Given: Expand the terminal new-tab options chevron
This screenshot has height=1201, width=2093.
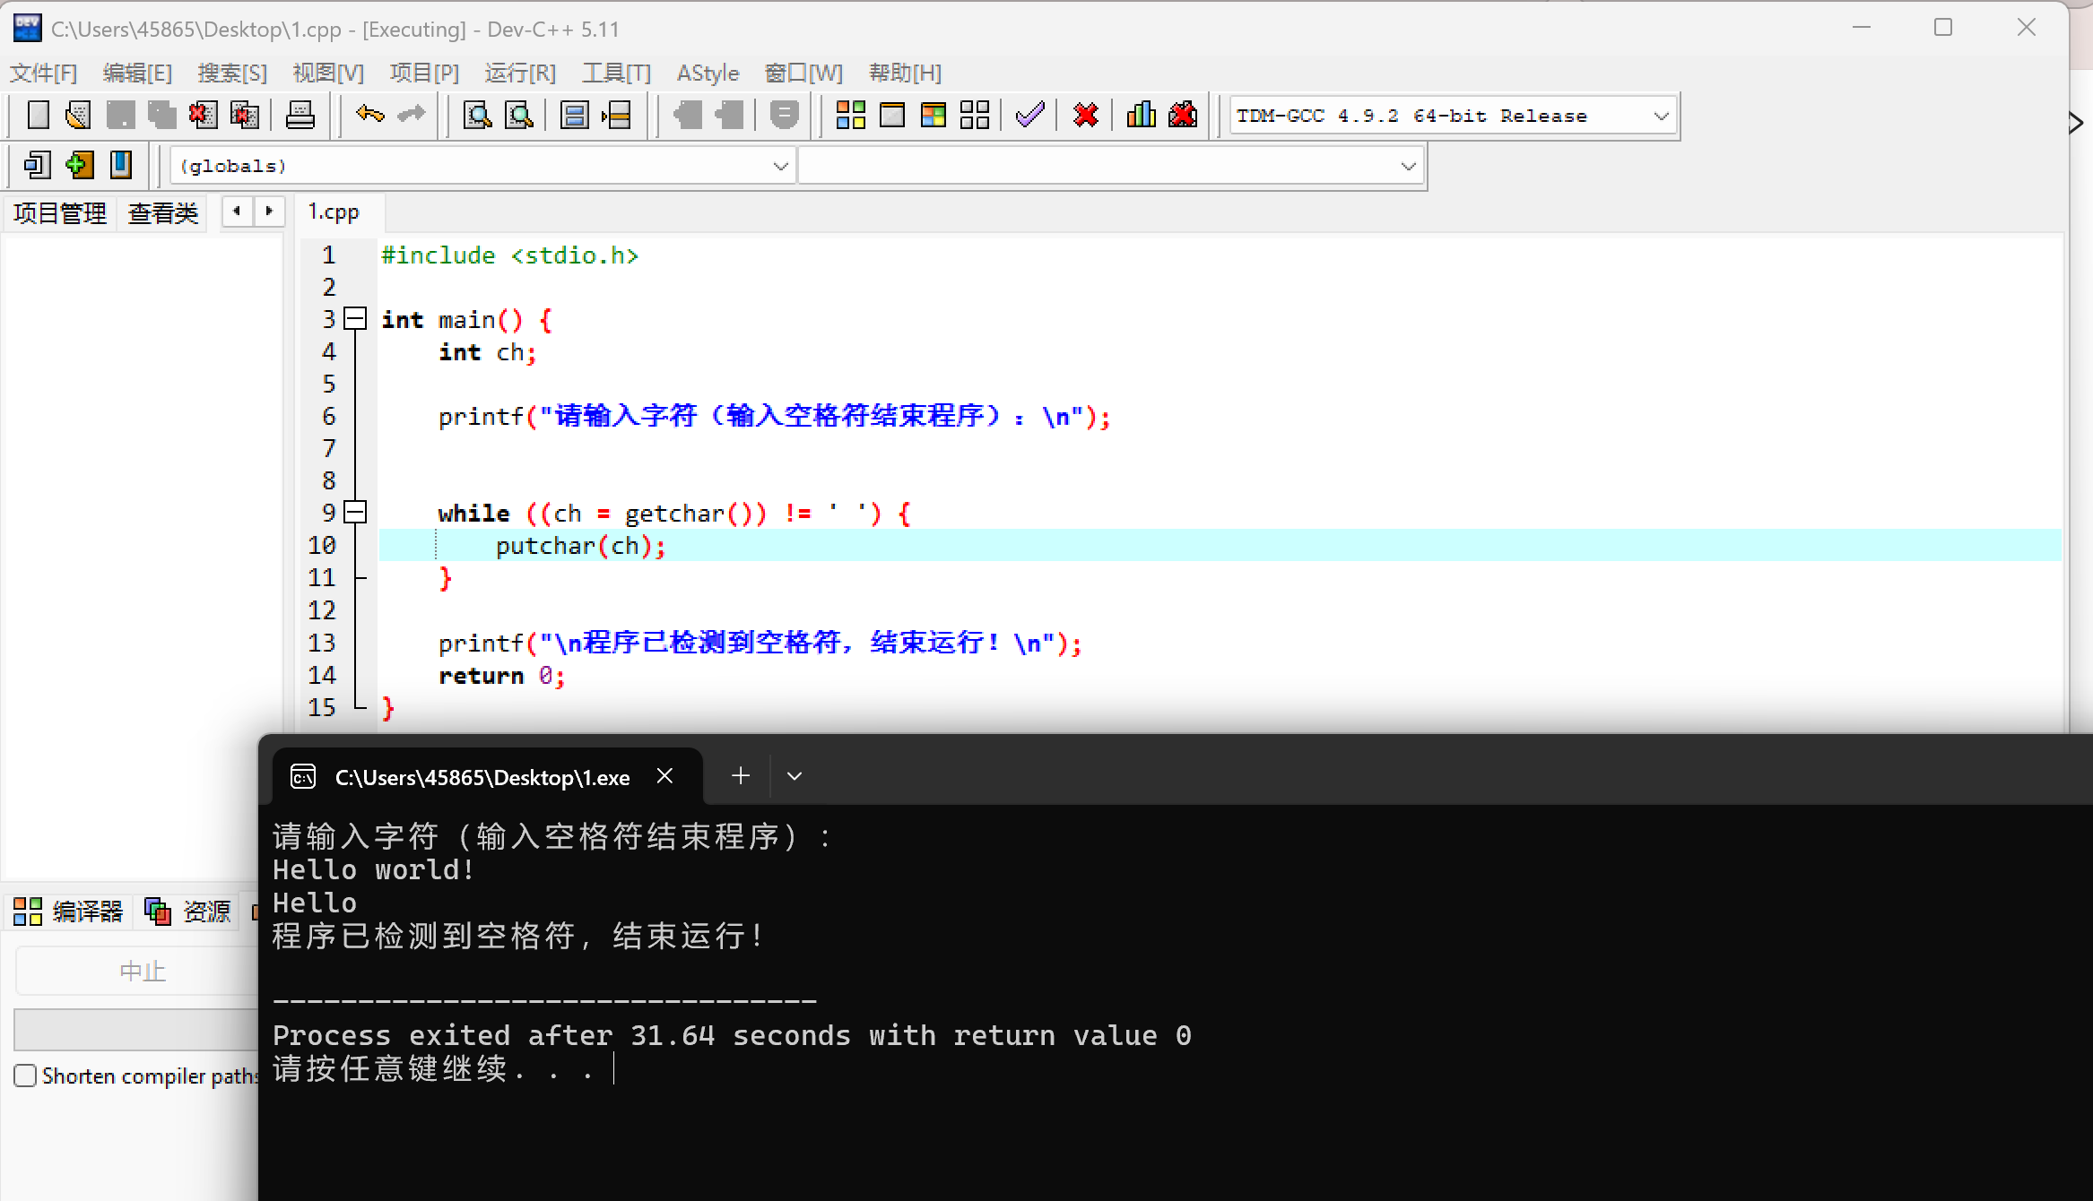Looking at the screenshot, I should pos(794,776).
